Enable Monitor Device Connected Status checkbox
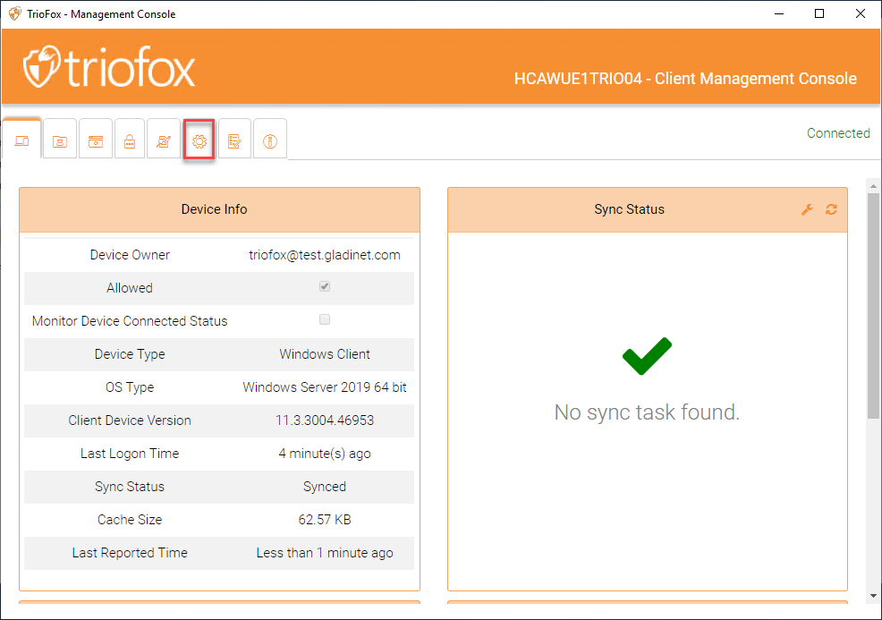Viewport: 882px width, 620px height. click(325, 319)
